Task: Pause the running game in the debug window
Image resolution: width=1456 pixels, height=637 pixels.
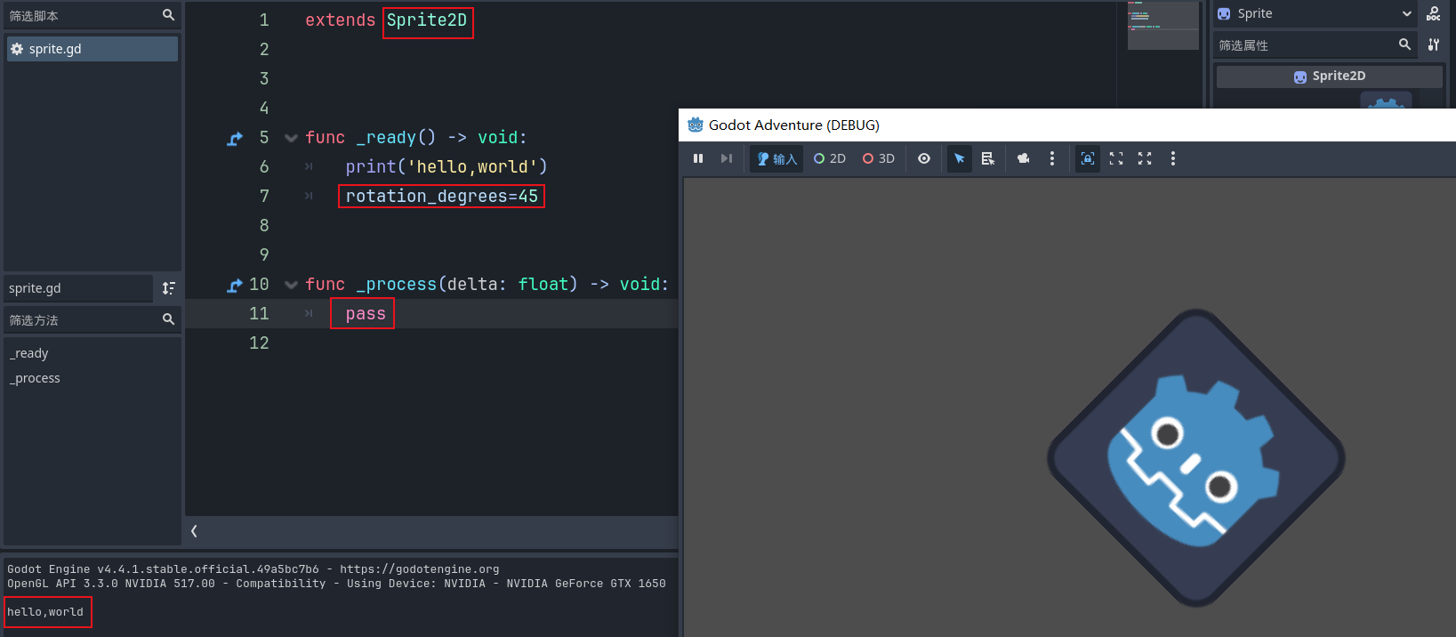Action: 698,158
